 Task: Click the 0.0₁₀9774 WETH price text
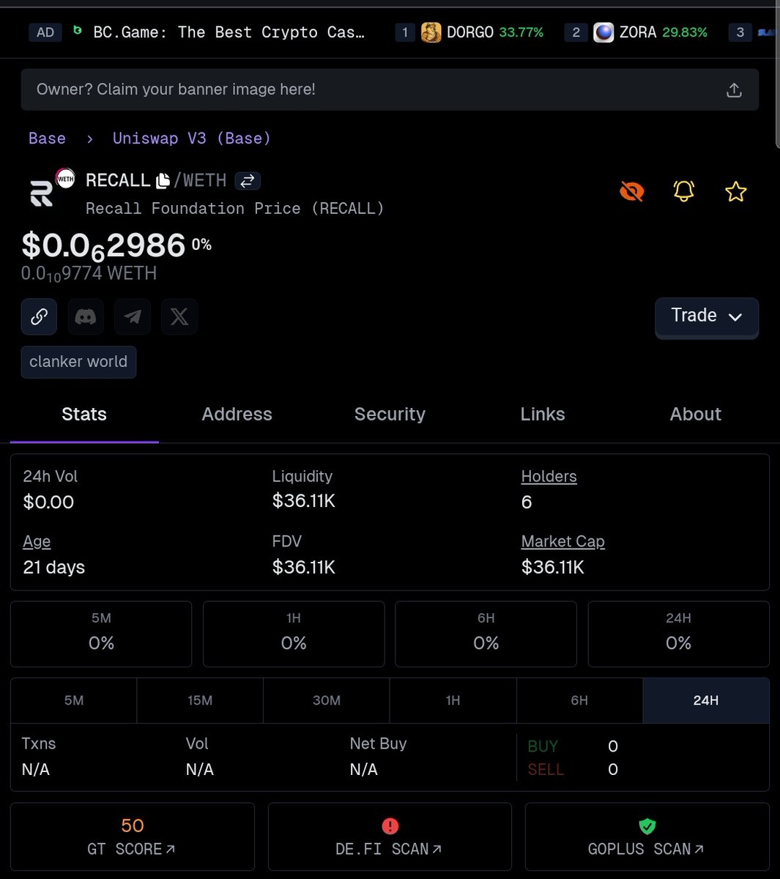click(x=89, y=274)
